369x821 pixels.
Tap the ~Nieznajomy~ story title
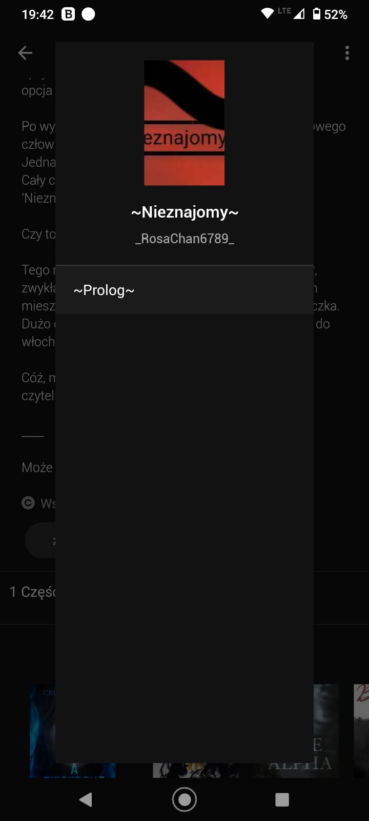pyautogui.click(x=184, y=212)
